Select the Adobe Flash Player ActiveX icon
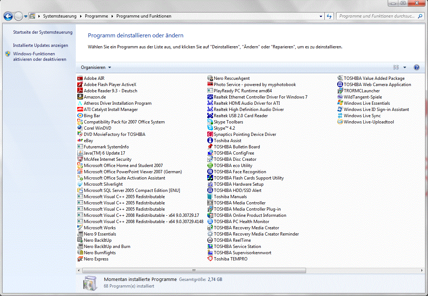Image resolution: width=428 pixels, height=296 pixels. tap(80, 85)
